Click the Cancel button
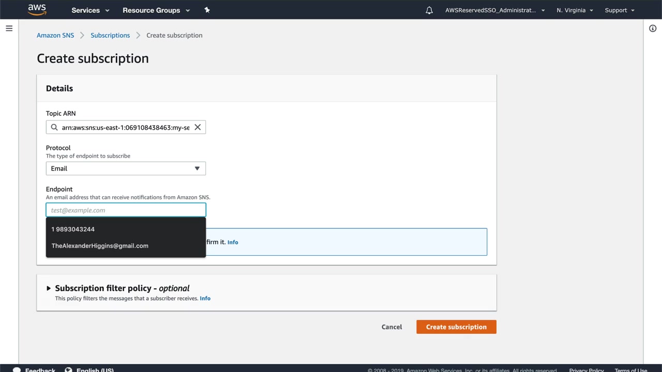 [392, 327]
